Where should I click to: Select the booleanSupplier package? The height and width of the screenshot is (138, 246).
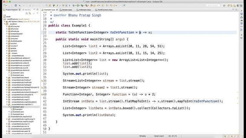click(x=17, y=34)
